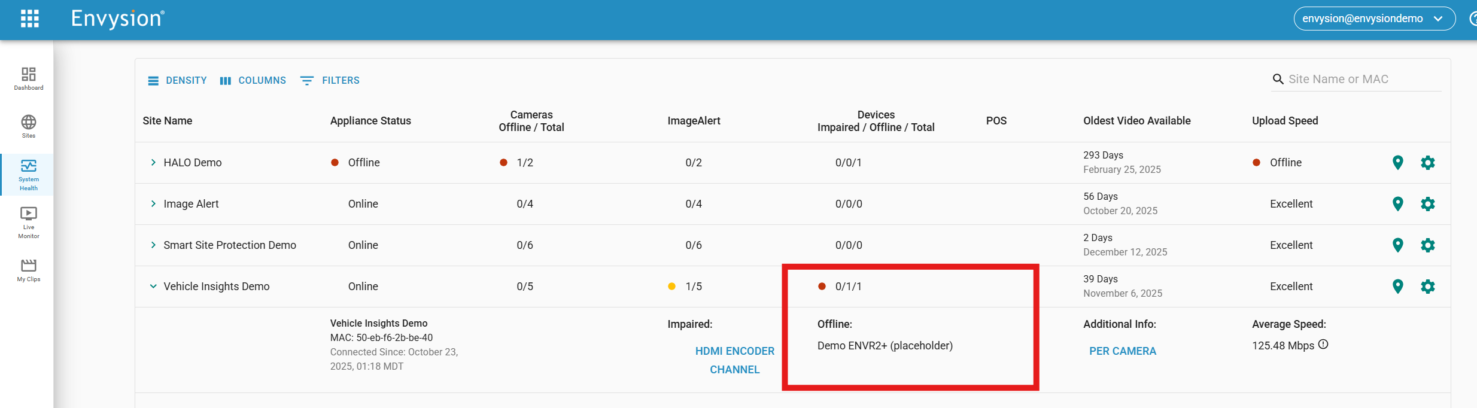
Task: Expand the Image Alert site row
Action: 153,204
